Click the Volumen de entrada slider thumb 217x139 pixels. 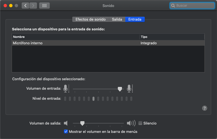pos(120,89)
